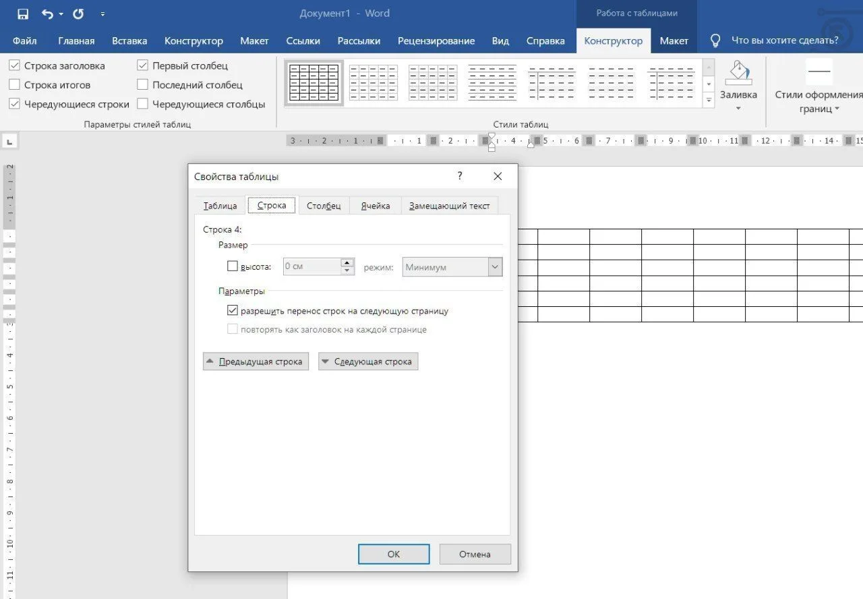Click first-line indent marker on ruler
Screen dimensions: 863x599
pos(492,137)
